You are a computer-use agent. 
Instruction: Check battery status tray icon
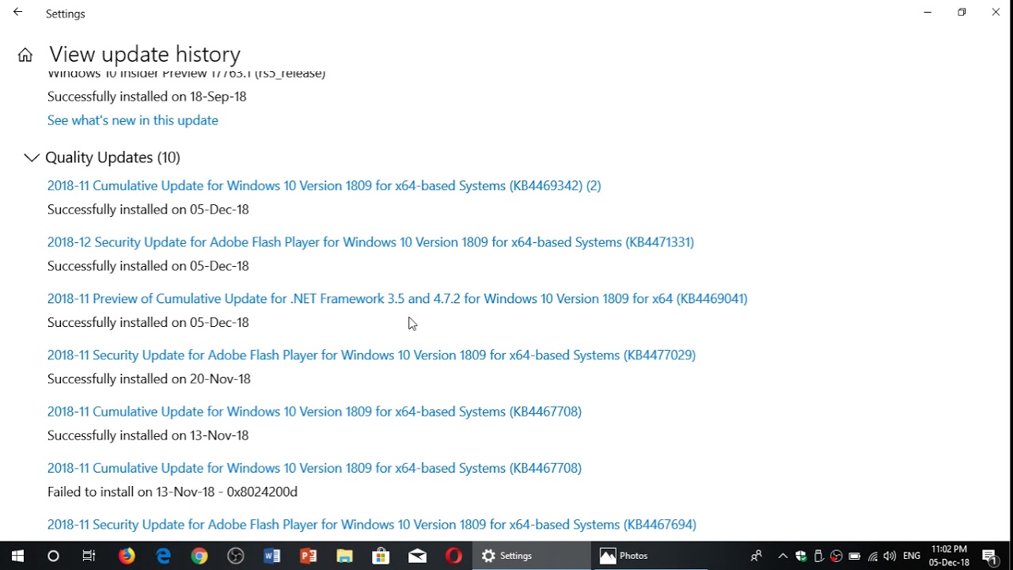pyautogui.click(x=855, y=556)
